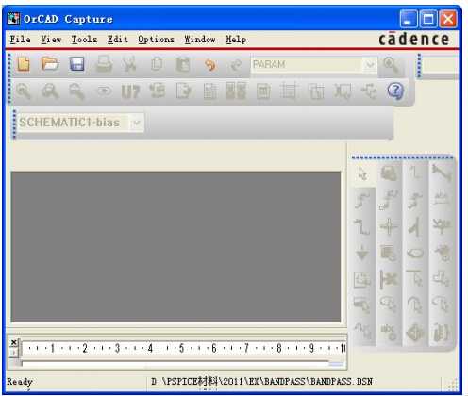Image resolution: width=468 pixels, height=396 pixels.
Task: Click the Copy icon
Action: [157, 64]
